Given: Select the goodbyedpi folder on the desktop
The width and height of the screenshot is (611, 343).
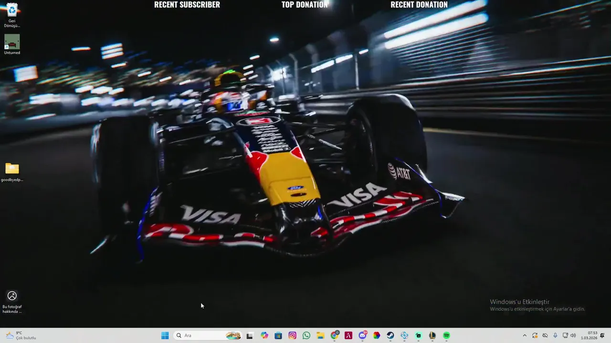Looking at the screenshot, I should 12,172.
